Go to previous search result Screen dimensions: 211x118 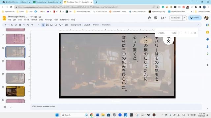click(181, 33)
